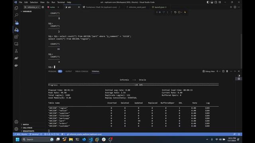255x143 pixels.
Task: Open the File menu
Action: (20, 2)
